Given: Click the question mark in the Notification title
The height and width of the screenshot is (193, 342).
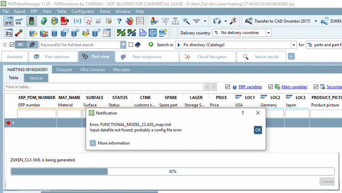Looking at the screenshot, I should click(x=243, y=113).
